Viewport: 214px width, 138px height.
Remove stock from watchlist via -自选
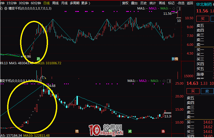click(181, 3)
